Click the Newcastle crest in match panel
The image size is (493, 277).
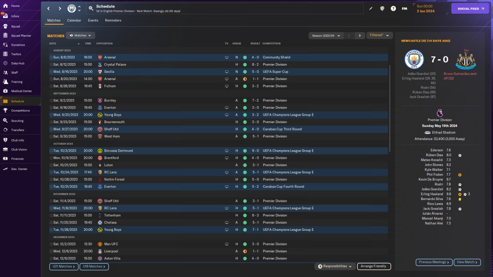(x=466, y=59)
